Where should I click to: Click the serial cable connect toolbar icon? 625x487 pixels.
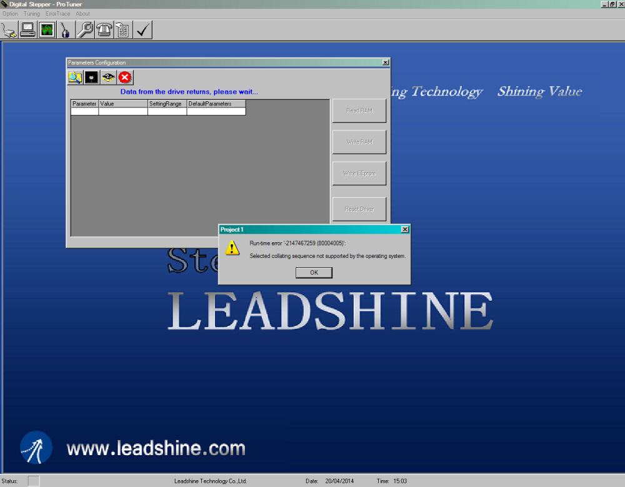(9, 29)
